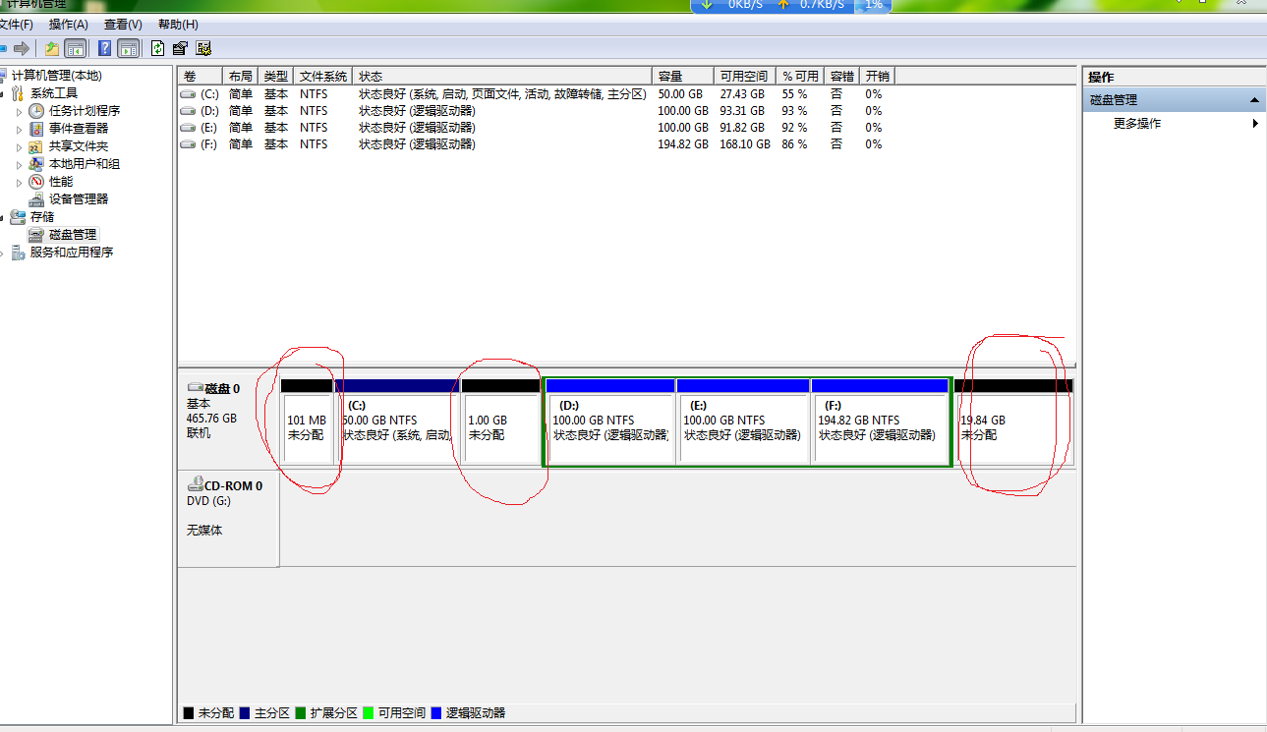
Task: Click the 92 % available cell
Action: pyautogui.click(x=794, y=128)
